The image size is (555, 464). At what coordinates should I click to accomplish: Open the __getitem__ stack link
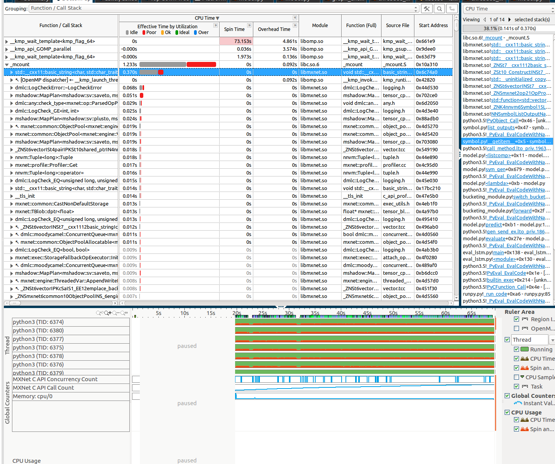pos(502,142)
